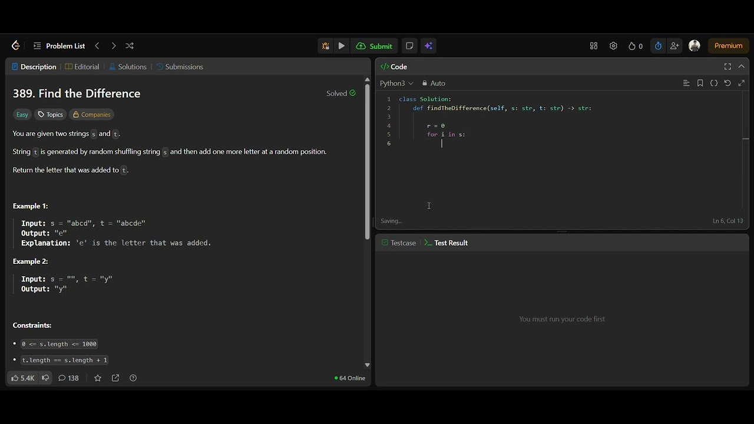Select the Test Result tab
754x424 pixels.
[446, 243]
